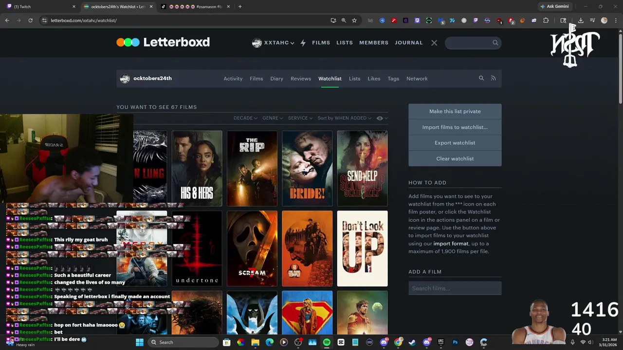Viewport: 623px width, 350px height.
Task: Open Steam from the taskbar
Action: pos(412,342)
